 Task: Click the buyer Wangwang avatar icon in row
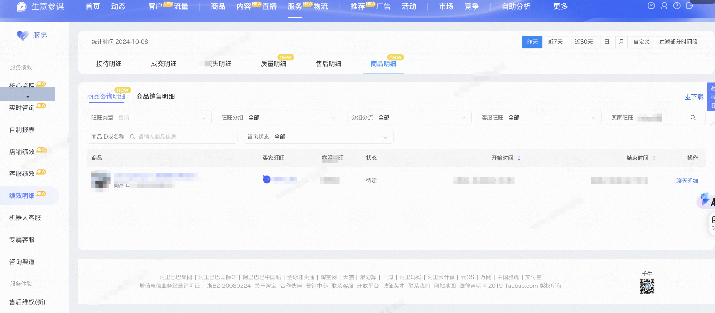tap(267, 179)
